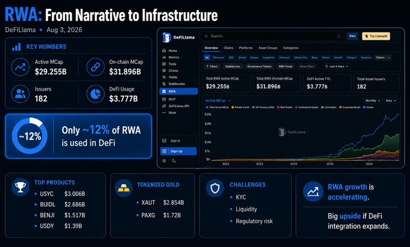
Task: Click the PAXG $1.72B row
Action: [159, 216]
